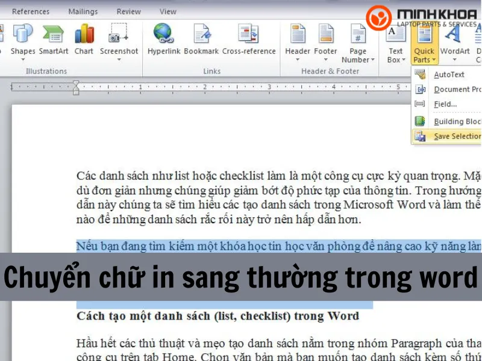This screenshot has height=361, width=482.
Task: Expand the Header dropdown arrow
Action: [298, 60]
